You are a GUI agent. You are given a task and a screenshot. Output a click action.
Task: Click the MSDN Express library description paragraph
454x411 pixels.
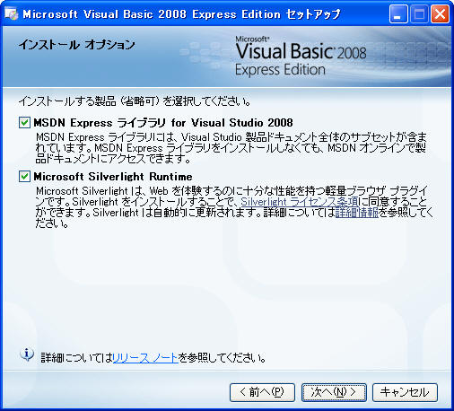pos(231,148)
